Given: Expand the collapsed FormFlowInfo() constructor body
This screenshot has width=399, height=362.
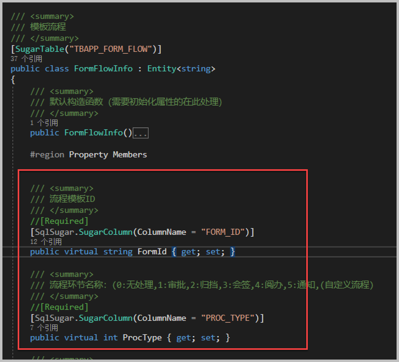Looking at the screenshot, I should 141,133.
